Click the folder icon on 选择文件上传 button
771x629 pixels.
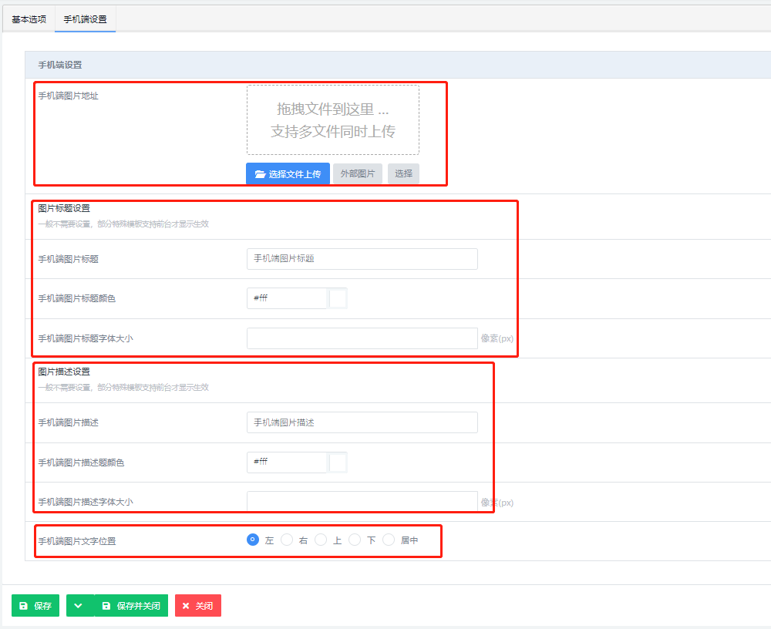260,174
